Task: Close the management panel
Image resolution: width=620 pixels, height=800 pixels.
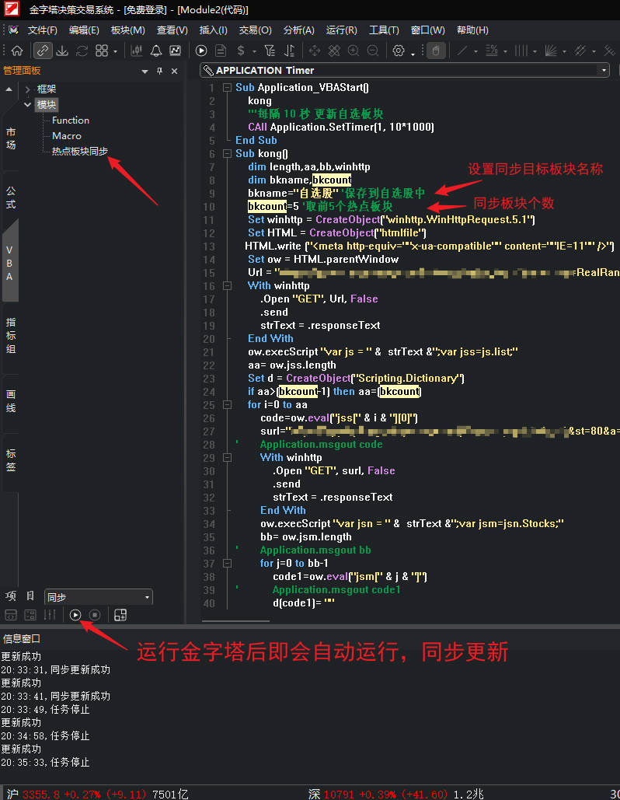Action: pyautogui.click(x=174, y=71)
